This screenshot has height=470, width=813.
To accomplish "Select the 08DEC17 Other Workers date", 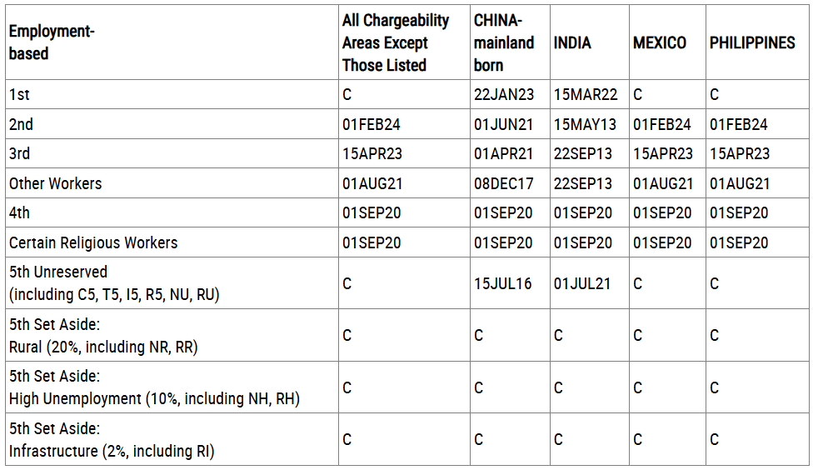I will click(x=504, y=183).
